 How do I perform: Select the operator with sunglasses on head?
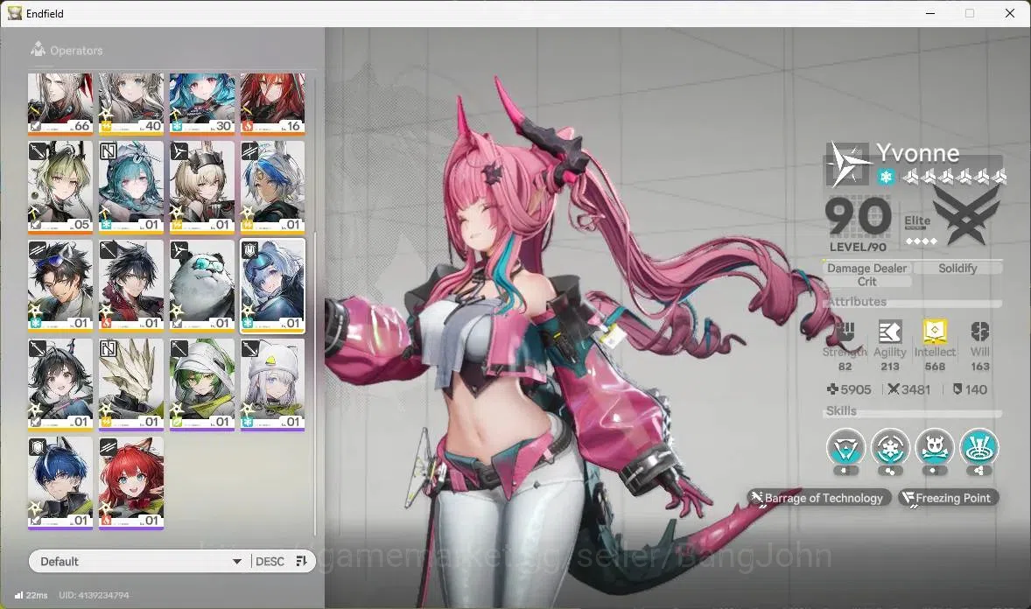pos(60,285)
